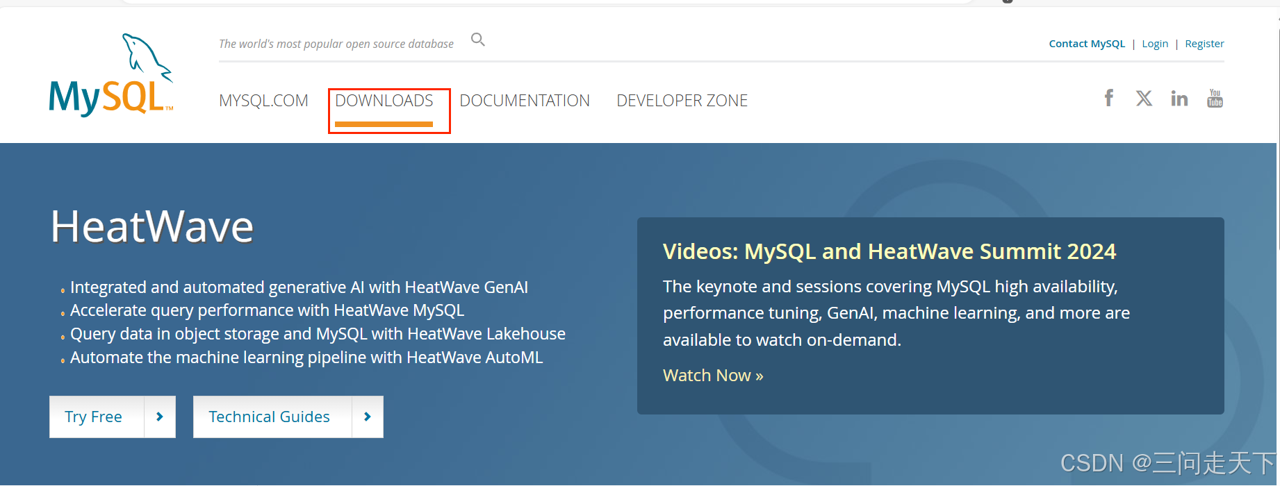Screen dimensions: 1280x486
Task: Click the MySQL dolphin logo
Action: pos(111,75)
